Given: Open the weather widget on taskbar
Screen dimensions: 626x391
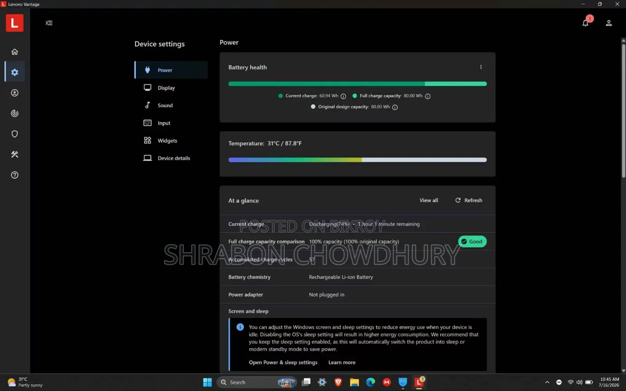Looking at the screenshot, I should click(x=25, y=382).
